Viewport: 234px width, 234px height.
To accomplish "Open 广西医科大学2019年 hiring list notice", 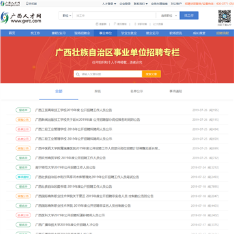I will click(70, 215).
